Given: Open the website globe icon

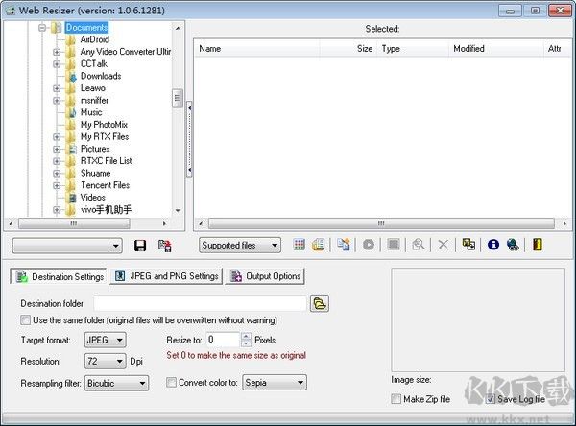Looking at the screenshot, I should click(513, 245).
